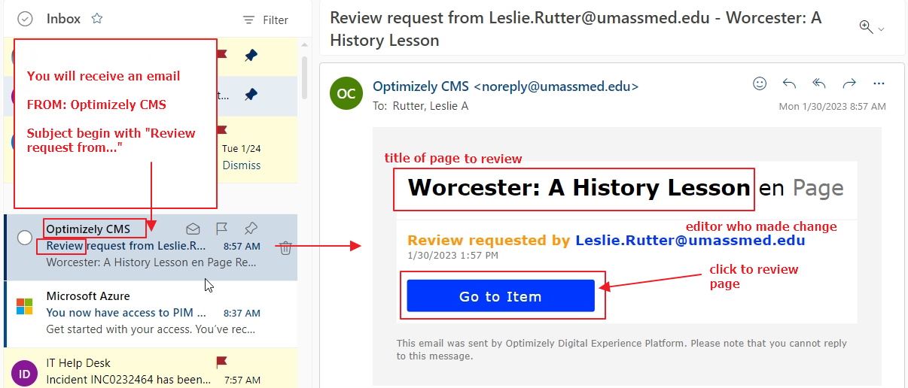Click the message list scrollbar
908x388 pixels.
pos(304,75)
